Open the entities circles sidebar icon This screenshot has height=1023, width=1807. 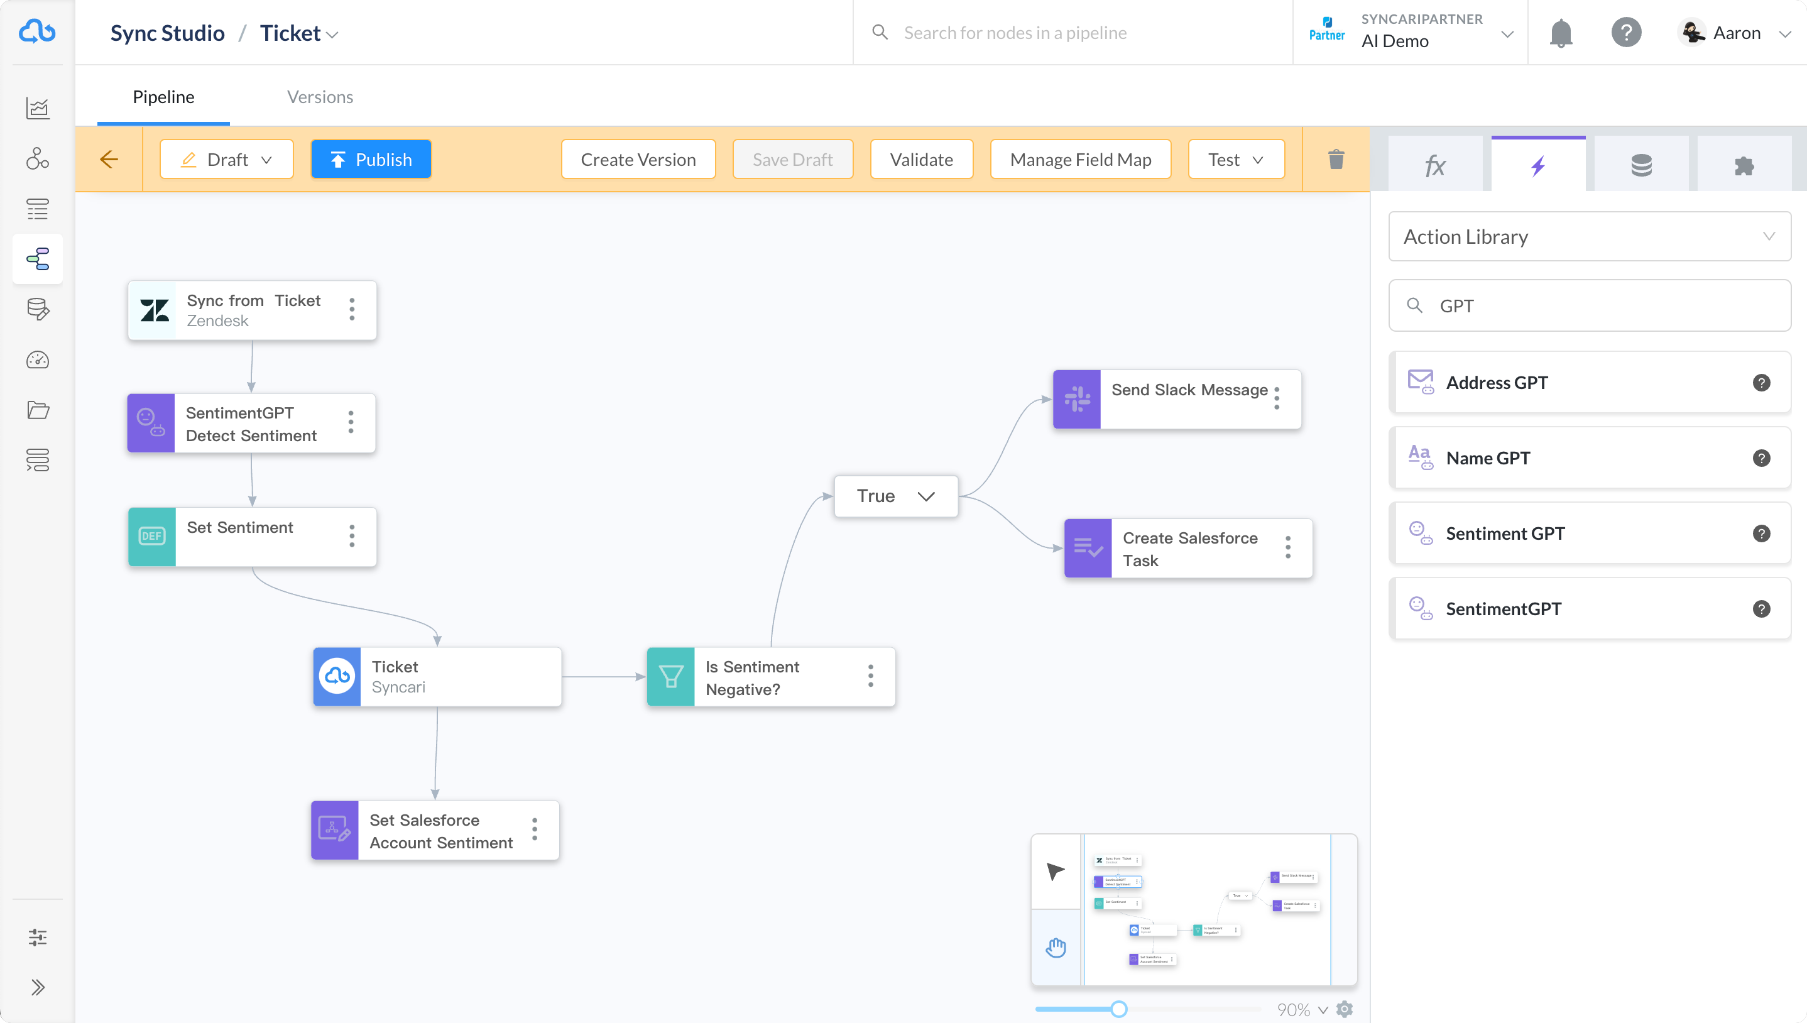coord(38,159)
